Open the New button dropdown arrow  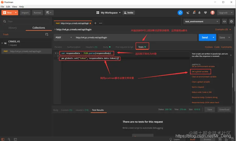tap(16, 13)
